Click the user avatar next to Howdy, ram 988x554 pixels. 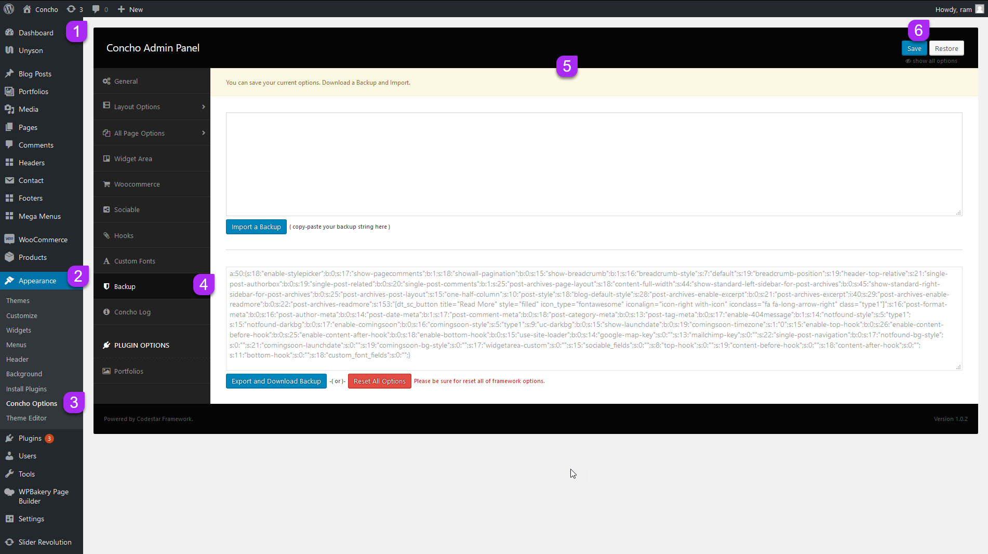coord(980,9)
